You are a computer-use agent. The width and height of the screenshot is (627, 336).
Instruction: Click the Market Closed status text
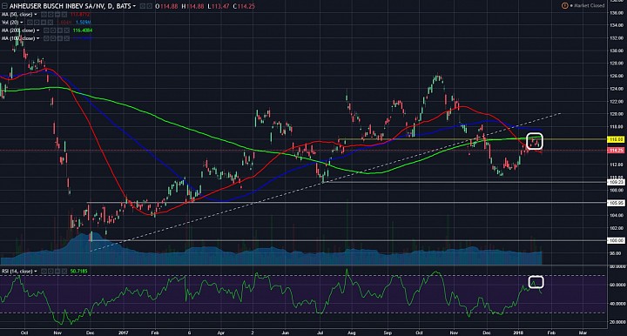point(590,5)
